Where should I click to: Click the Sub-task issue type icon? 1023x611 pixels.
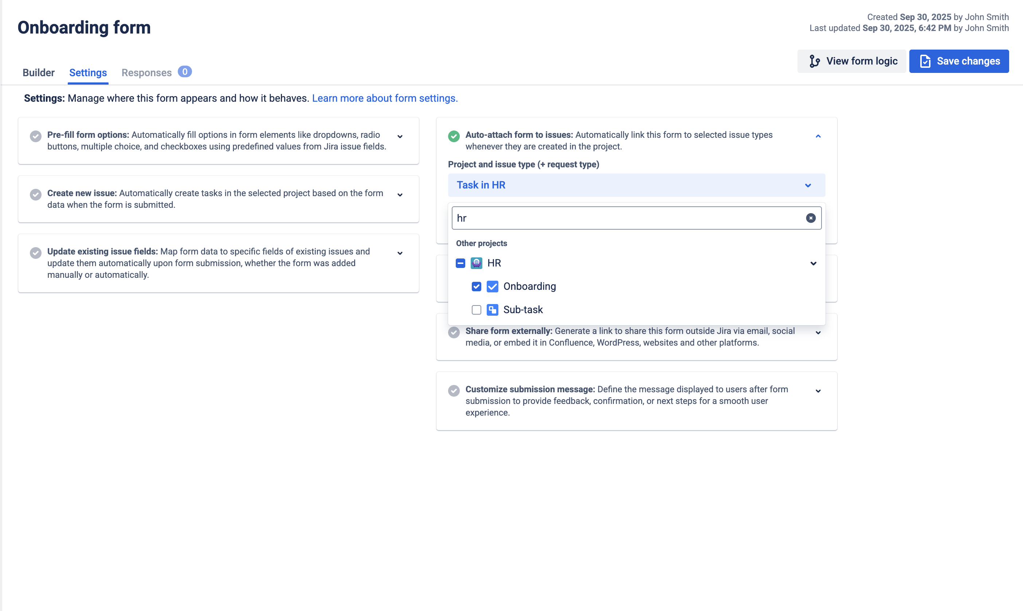pyautogui.click(x=492, y=310)
